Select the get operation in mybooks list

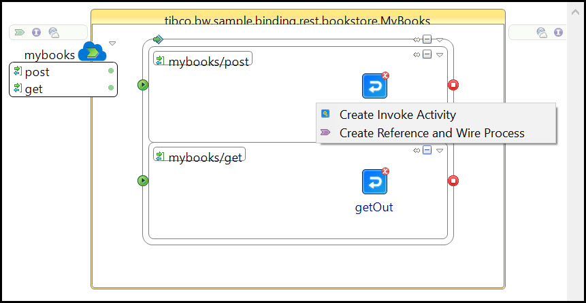(63, 88)
